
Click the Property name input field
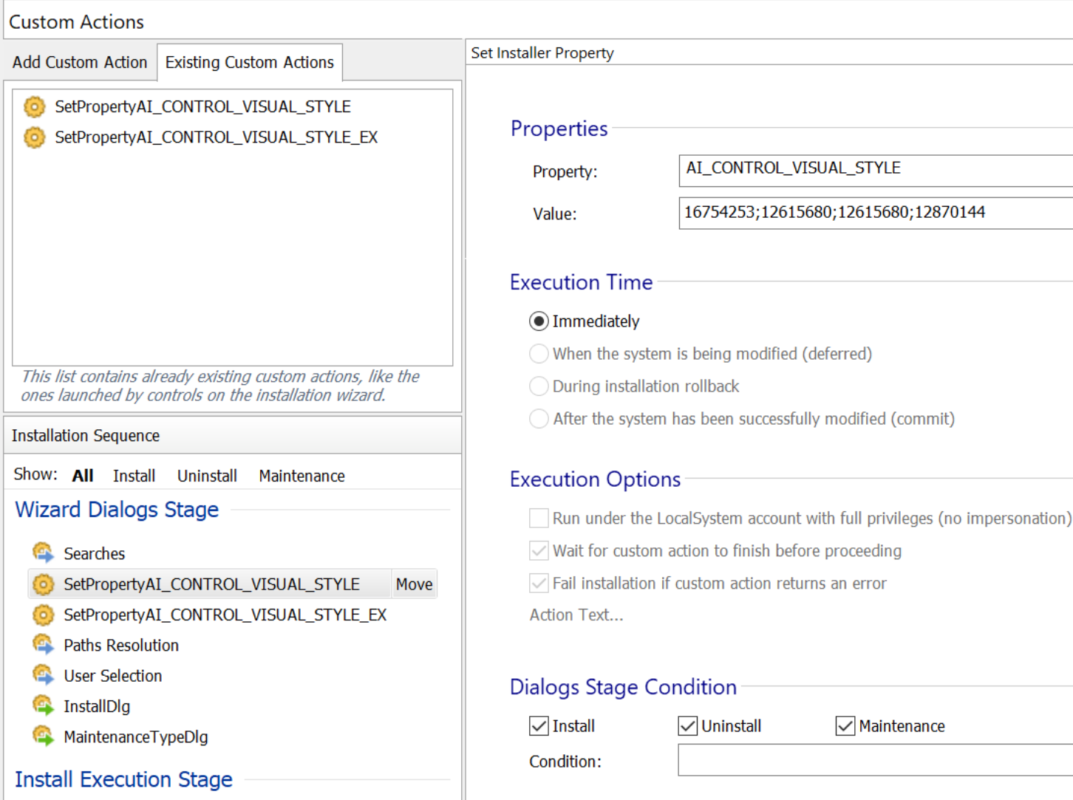tap(872, 169)
